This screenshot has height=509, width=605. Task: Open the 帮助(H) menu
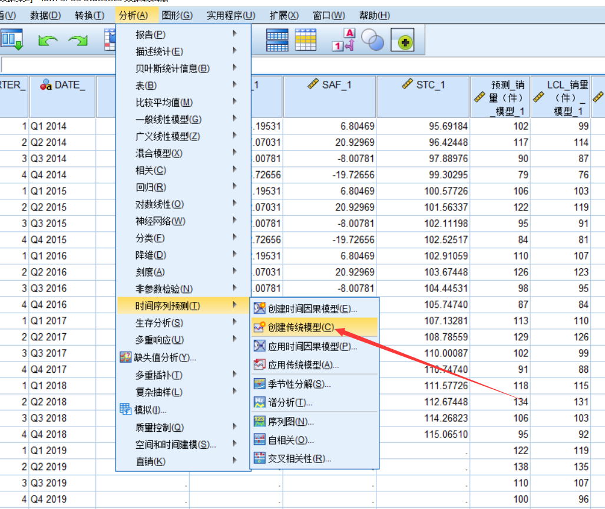pos(374,15)
